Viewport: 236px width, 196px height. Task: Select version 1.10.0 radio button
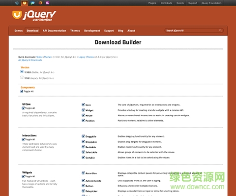pos(22,71)
